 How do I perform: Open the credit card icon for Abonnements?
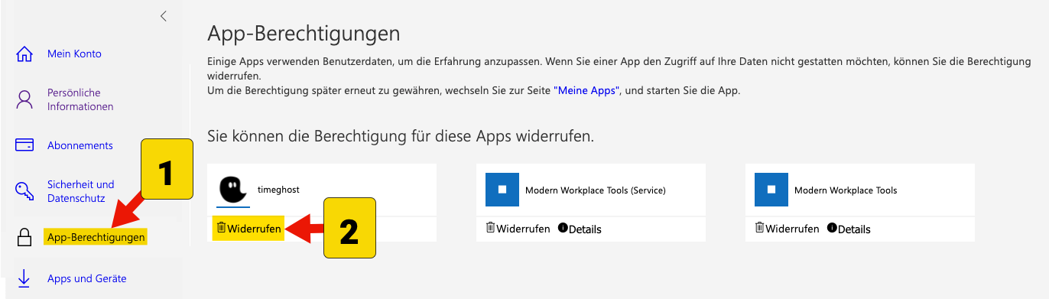[x=24, y=145]
